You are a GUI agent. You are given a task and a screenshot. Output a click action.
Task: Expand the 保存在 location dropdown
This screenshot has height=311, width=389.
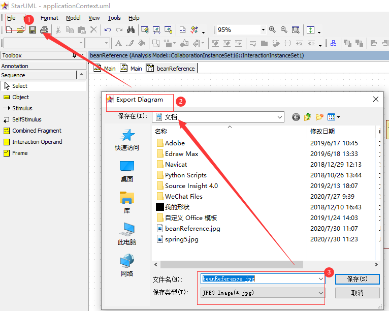(280, 117)
